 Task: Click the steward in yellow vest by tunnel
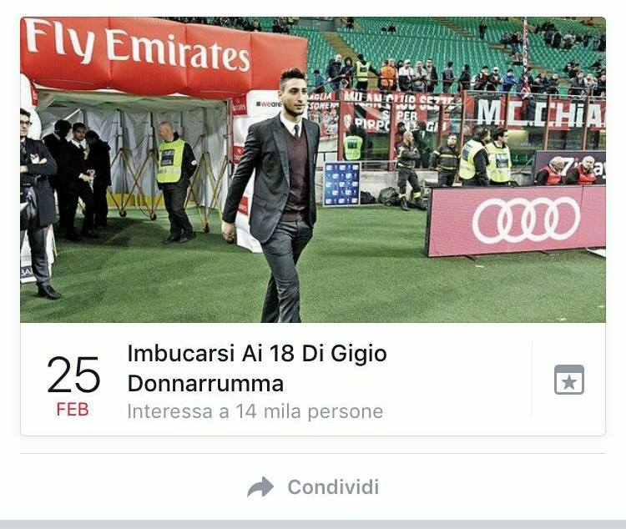coord(174,182)
